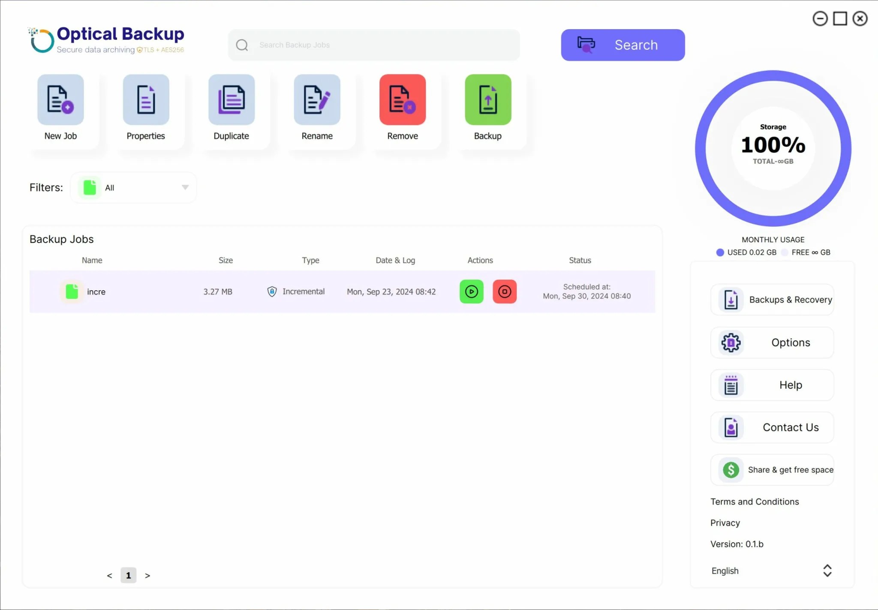Image resolution: width=878 pixels, height=610 pixels.
Task: Open the Options settings gear
Action: [772, 343]
